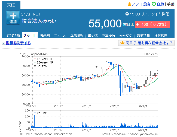Screen dimensions: 177x137
Task: Click the clock icon beside 15:00
Action: coord(127,14)
